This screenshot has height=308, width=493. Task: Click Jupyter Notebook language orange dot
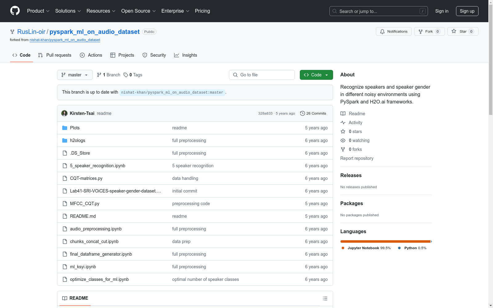(343, 248)
